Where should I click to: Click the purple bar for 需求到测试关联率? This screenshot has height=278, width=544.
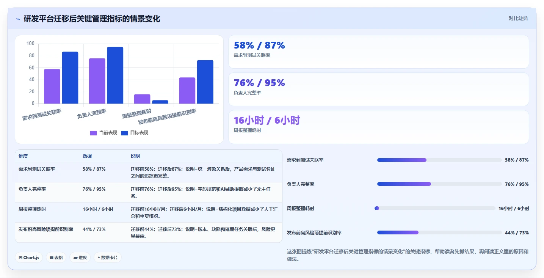click(52, 86)
